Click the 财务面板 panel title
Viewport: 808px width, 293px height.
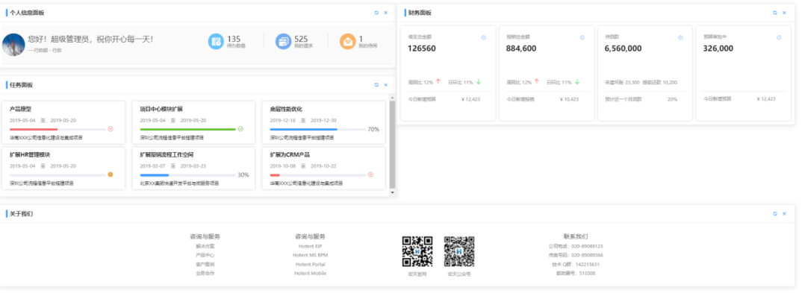[420, 13]
